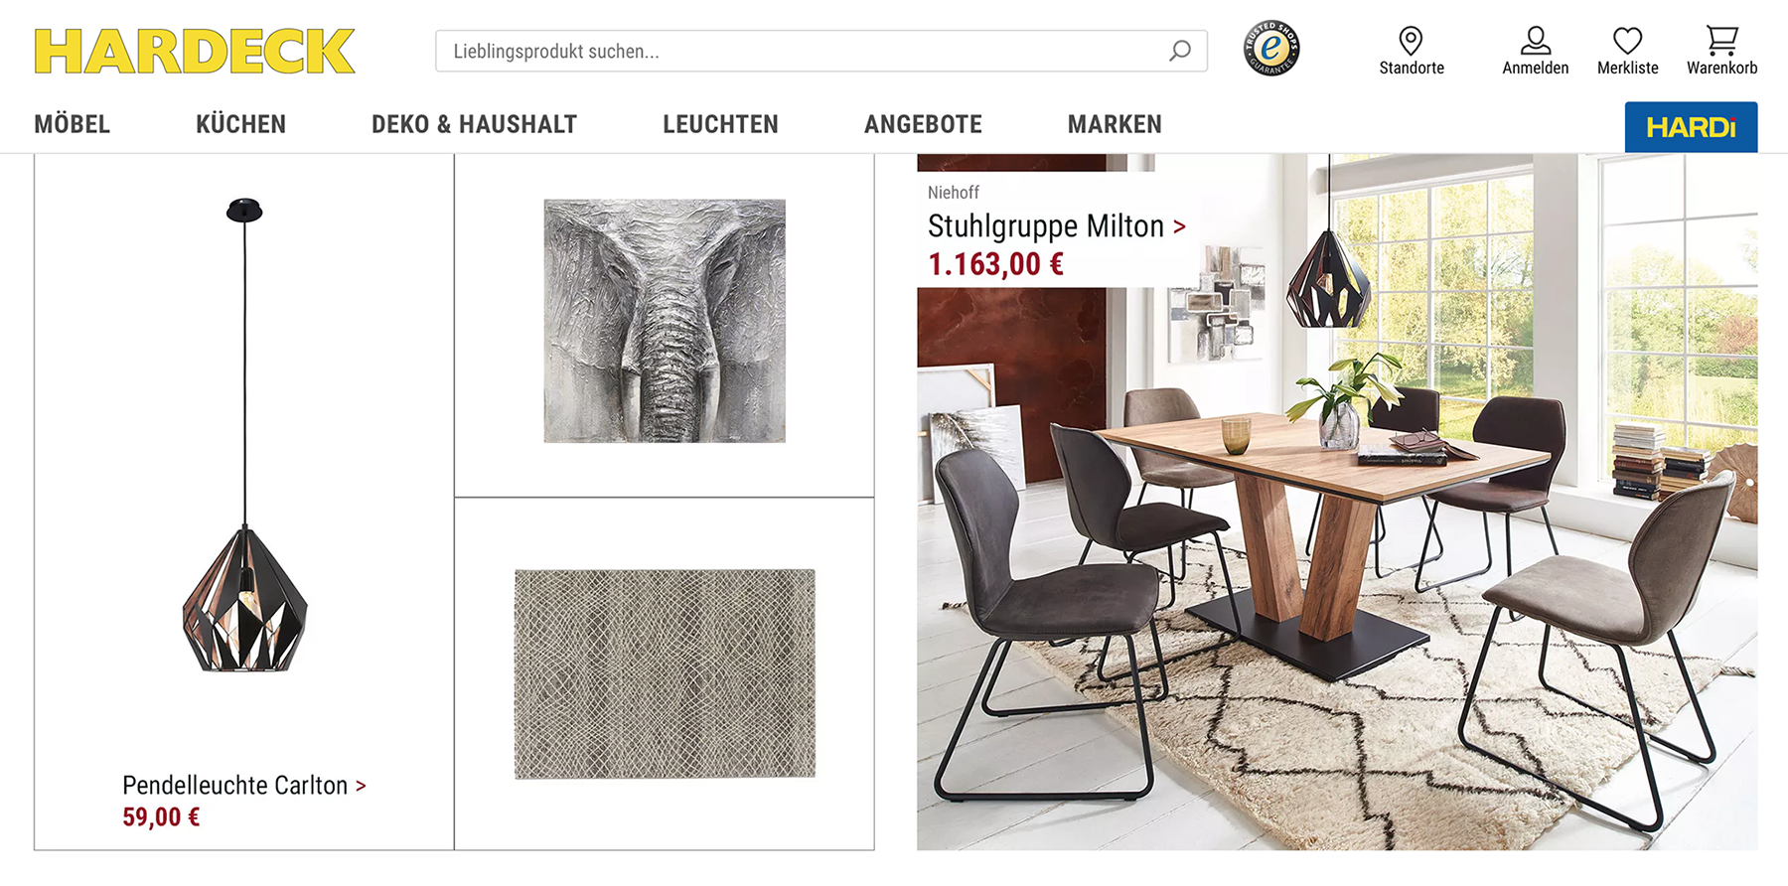Click the blue HARDi button
Screen dimensions: 1788x886
pos(1691,127)
